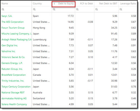Open the Rakuten Group, Inc. link
Screen dimensions: 140x111
click(x=12, y=69)
